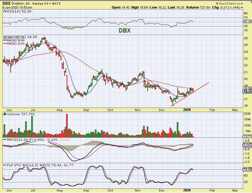Click "Feb" on the price chart date axis
The width and height of the screenshot is (252, 193).
tap(212, 110)
